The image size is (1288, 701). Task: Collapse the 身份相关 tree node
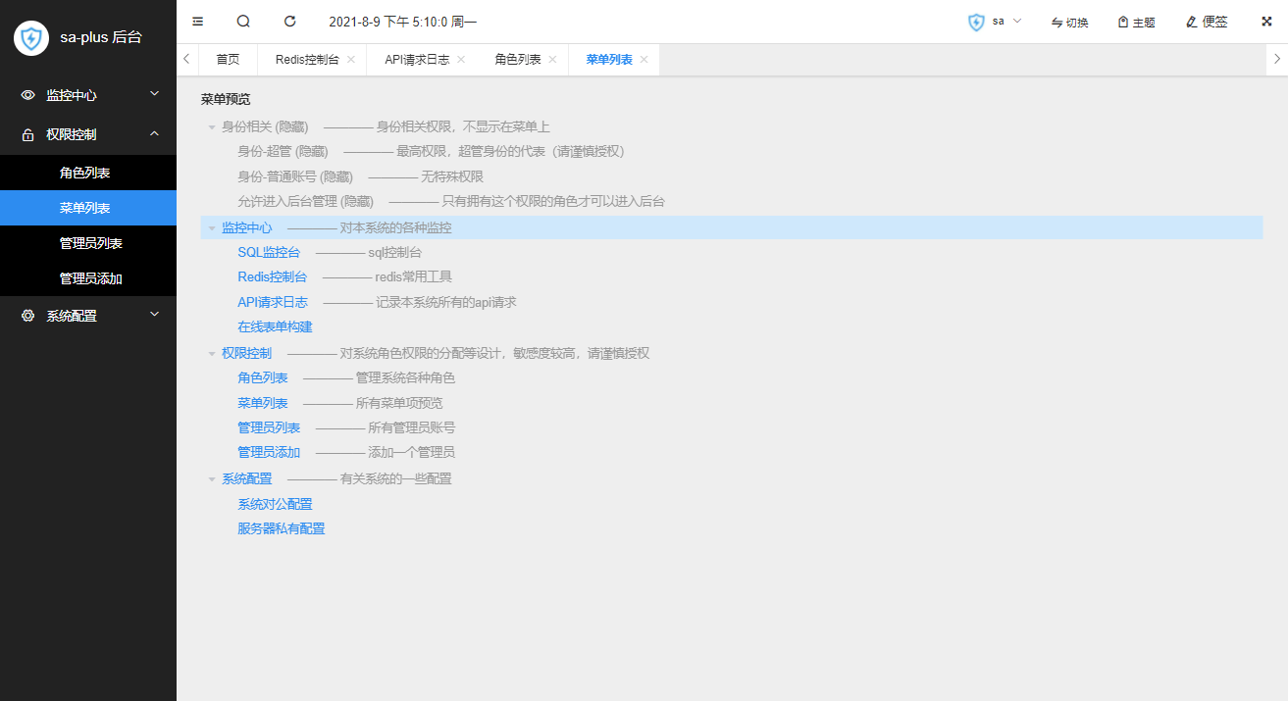tap(211, 127)
